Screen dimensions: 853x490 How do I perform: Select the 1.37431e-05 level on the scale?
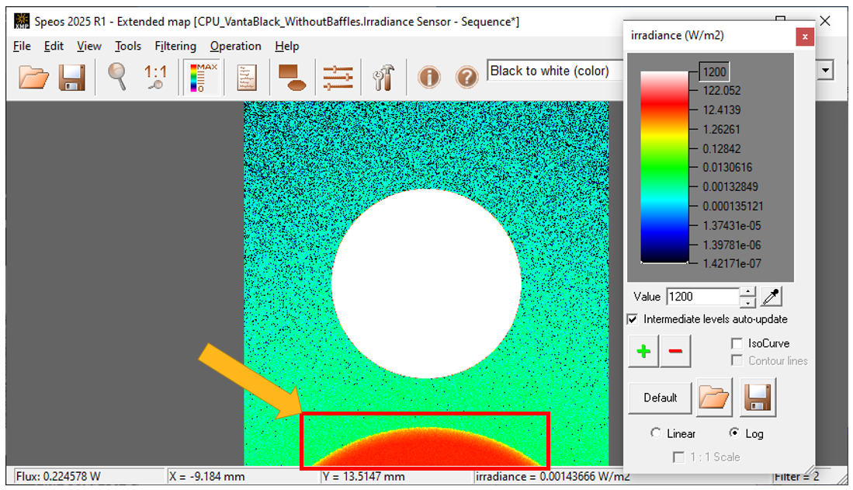pyautogui.click(x=732, y=225)
